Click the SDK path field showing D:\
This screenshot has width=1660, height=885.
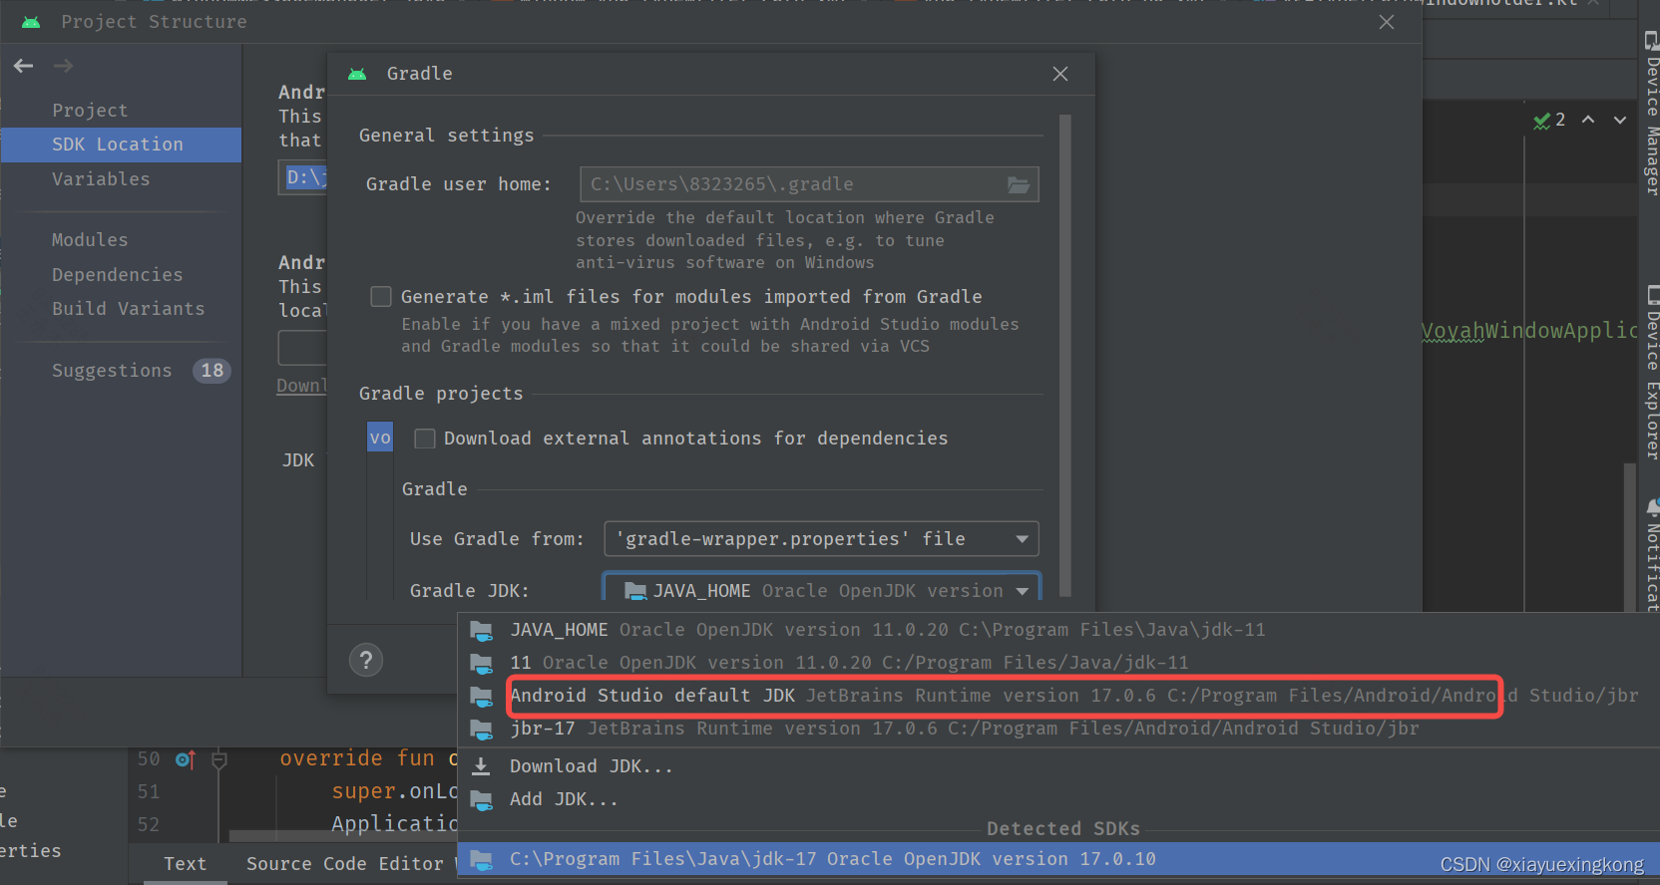click(x=303, y=178)
